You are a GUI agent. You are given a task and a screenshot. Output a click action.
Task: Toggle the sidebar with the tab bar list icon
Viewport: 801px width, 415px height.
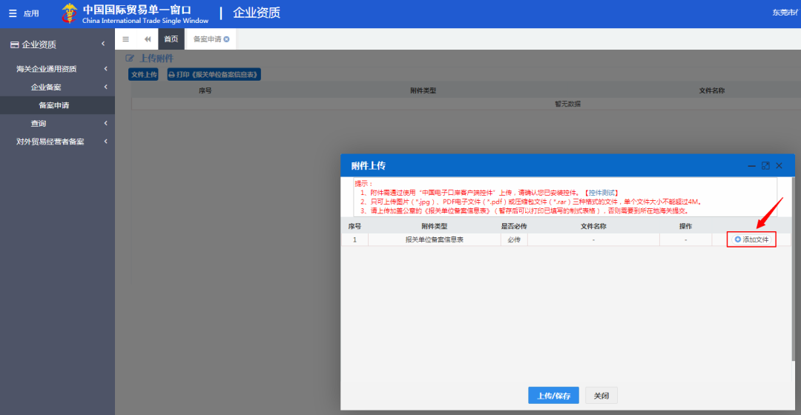point(125,39)
